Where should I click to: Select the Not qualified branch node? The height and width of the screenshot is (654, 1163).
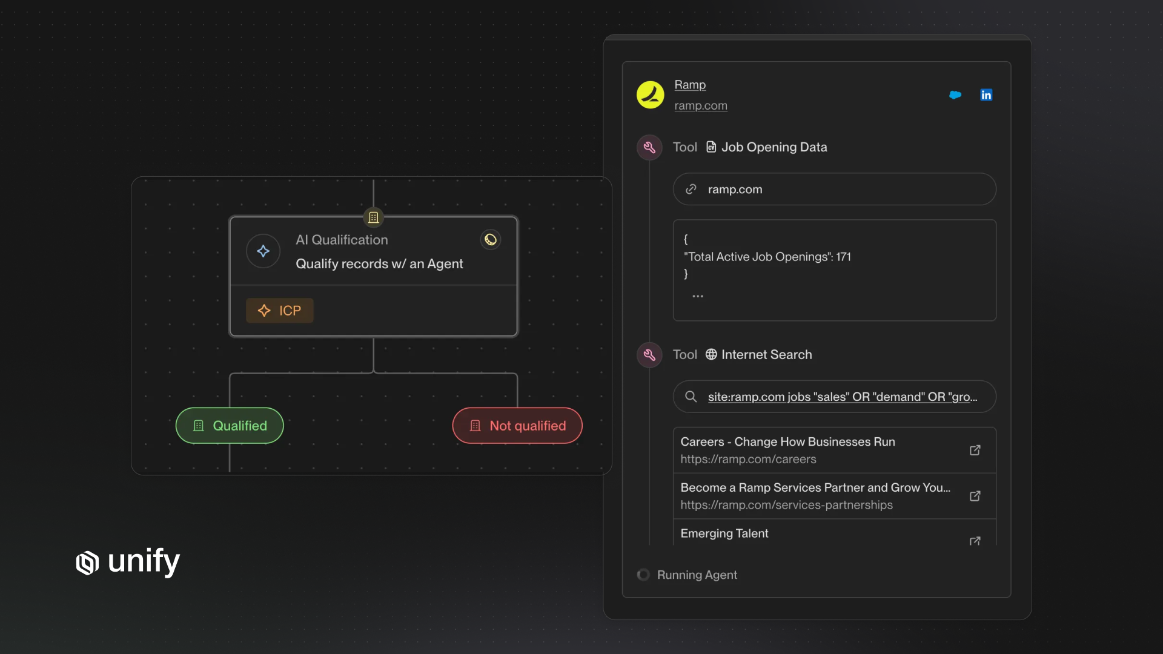point(517,426)
